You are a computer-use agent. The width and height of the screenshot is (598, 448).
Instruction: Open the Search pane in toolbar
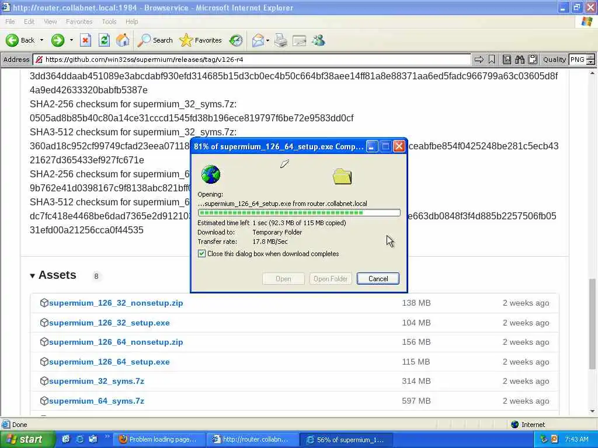click(x=155, y=40)
